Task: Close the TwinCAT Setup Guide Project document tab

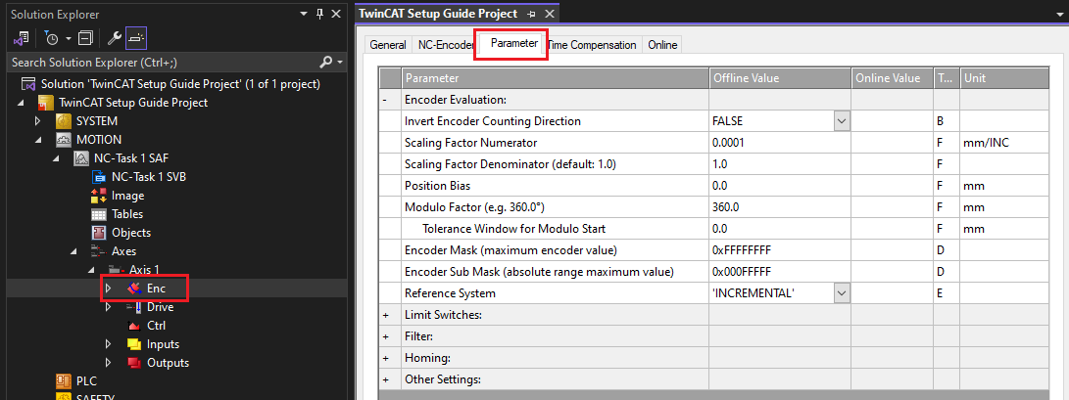Action: tap(549, 14)
